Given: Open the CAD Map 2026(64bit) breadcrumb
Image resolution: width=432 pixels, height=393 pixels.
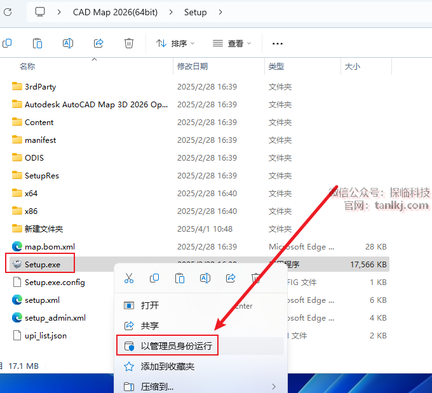Looking at the screenshot, I should pyautogui.click(x=115, y=12).
